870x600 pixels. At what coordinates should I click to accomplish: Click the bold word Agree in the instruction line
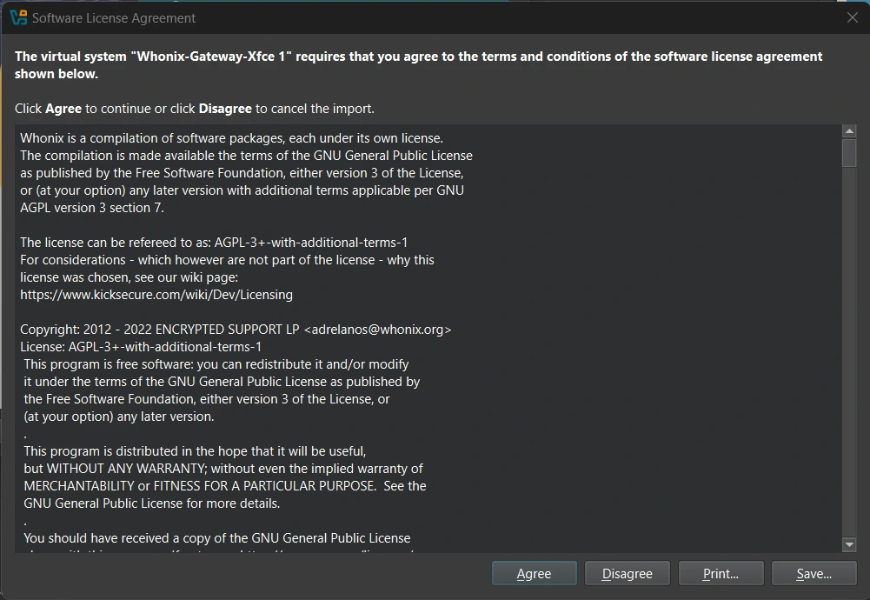pyautogui.click(x=63, y=109)
